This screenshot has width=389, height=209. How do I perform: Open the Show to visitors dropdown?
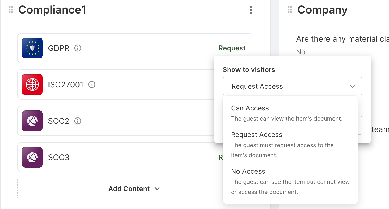click(293, 86)
